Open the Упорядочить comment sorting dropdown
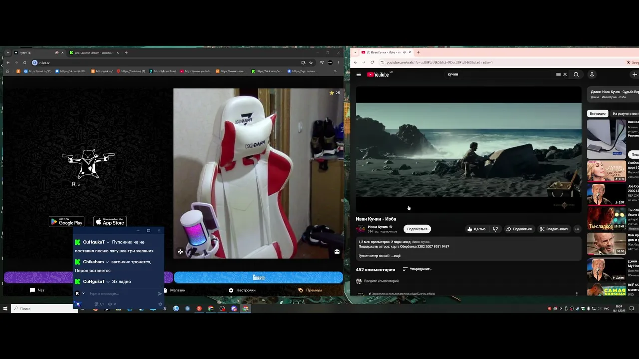Image resolution: width=639 pixels, height=359 pixels. pos(417,269)
